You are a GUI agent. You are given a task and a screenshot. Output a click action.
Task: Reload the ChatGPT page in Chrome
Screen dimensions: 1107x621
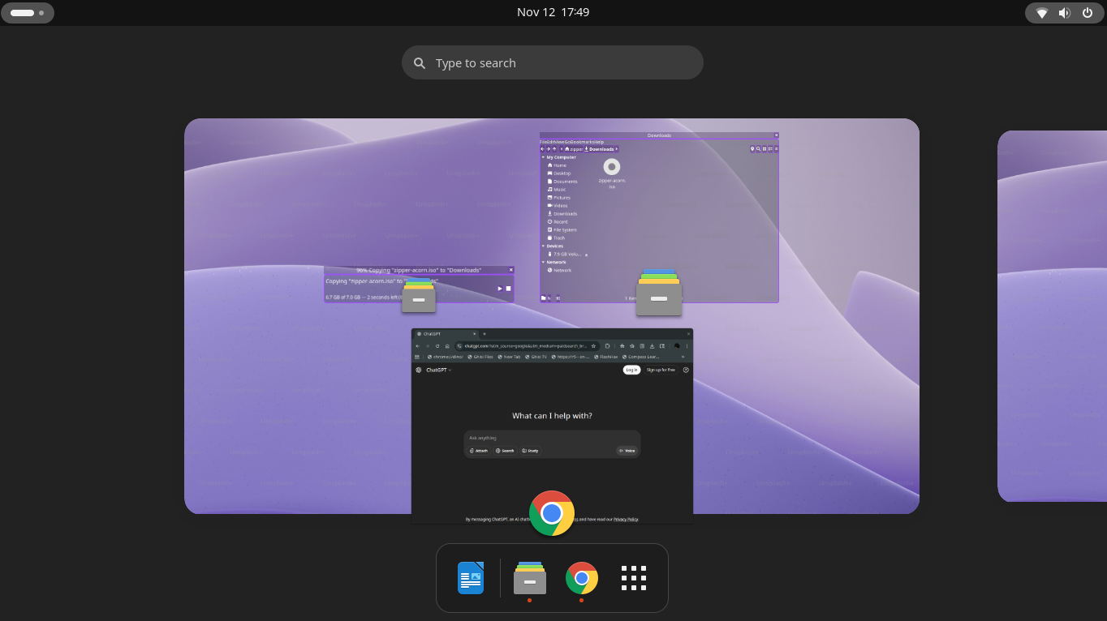point(437,346)
